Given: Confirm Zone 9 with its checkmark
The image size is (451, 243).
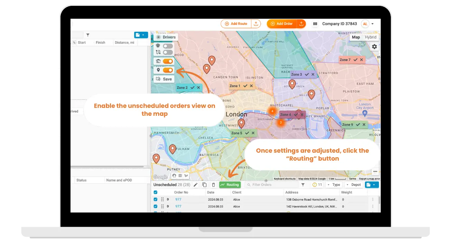Looking at the screenshot, I should coord(358,125).
